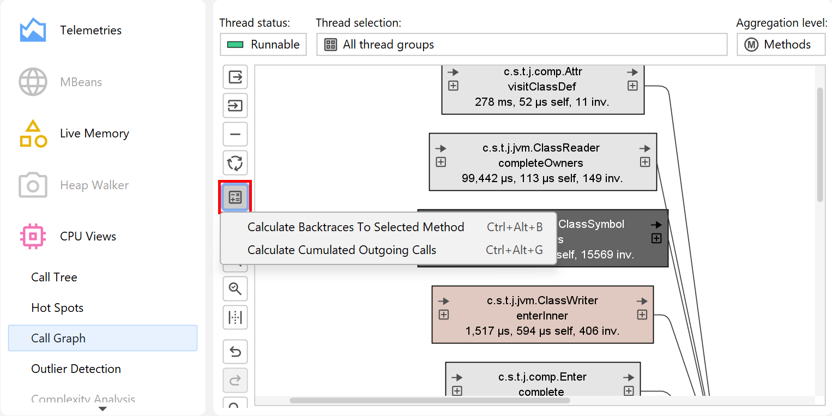This screenshot has height=416, width=832.
Task: Open the Telemetries section
Action: coord(91,31)
